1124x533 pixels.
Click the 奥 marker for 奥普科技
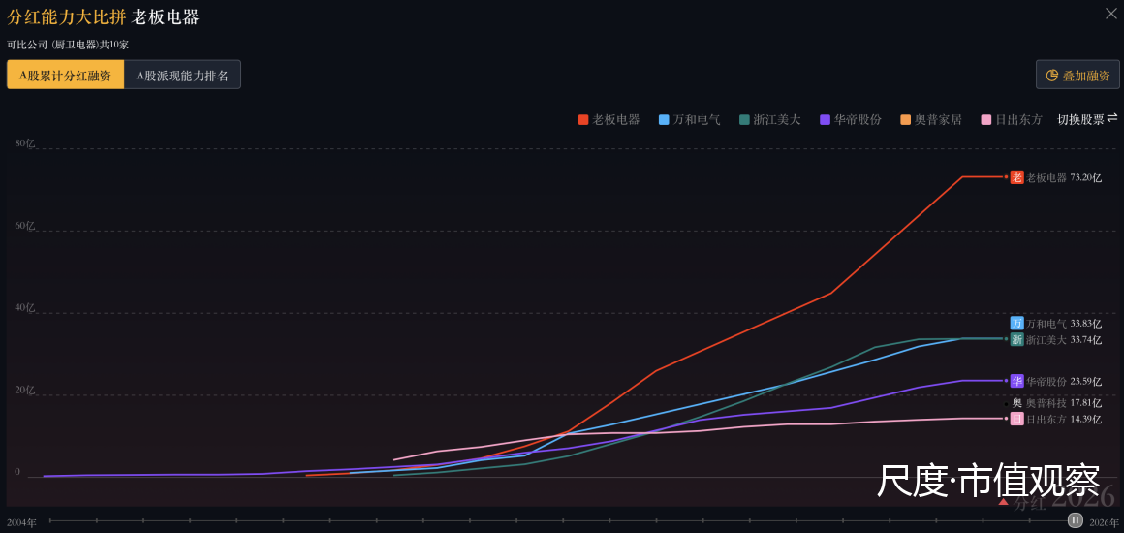pyautogui.click(x=1016, y=403)
